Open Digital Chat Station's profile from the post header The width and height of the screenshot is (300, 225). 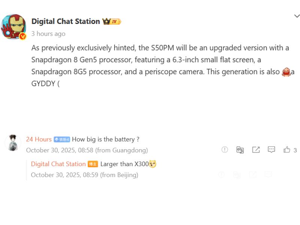pyautogui.click(x=66, y=21)
